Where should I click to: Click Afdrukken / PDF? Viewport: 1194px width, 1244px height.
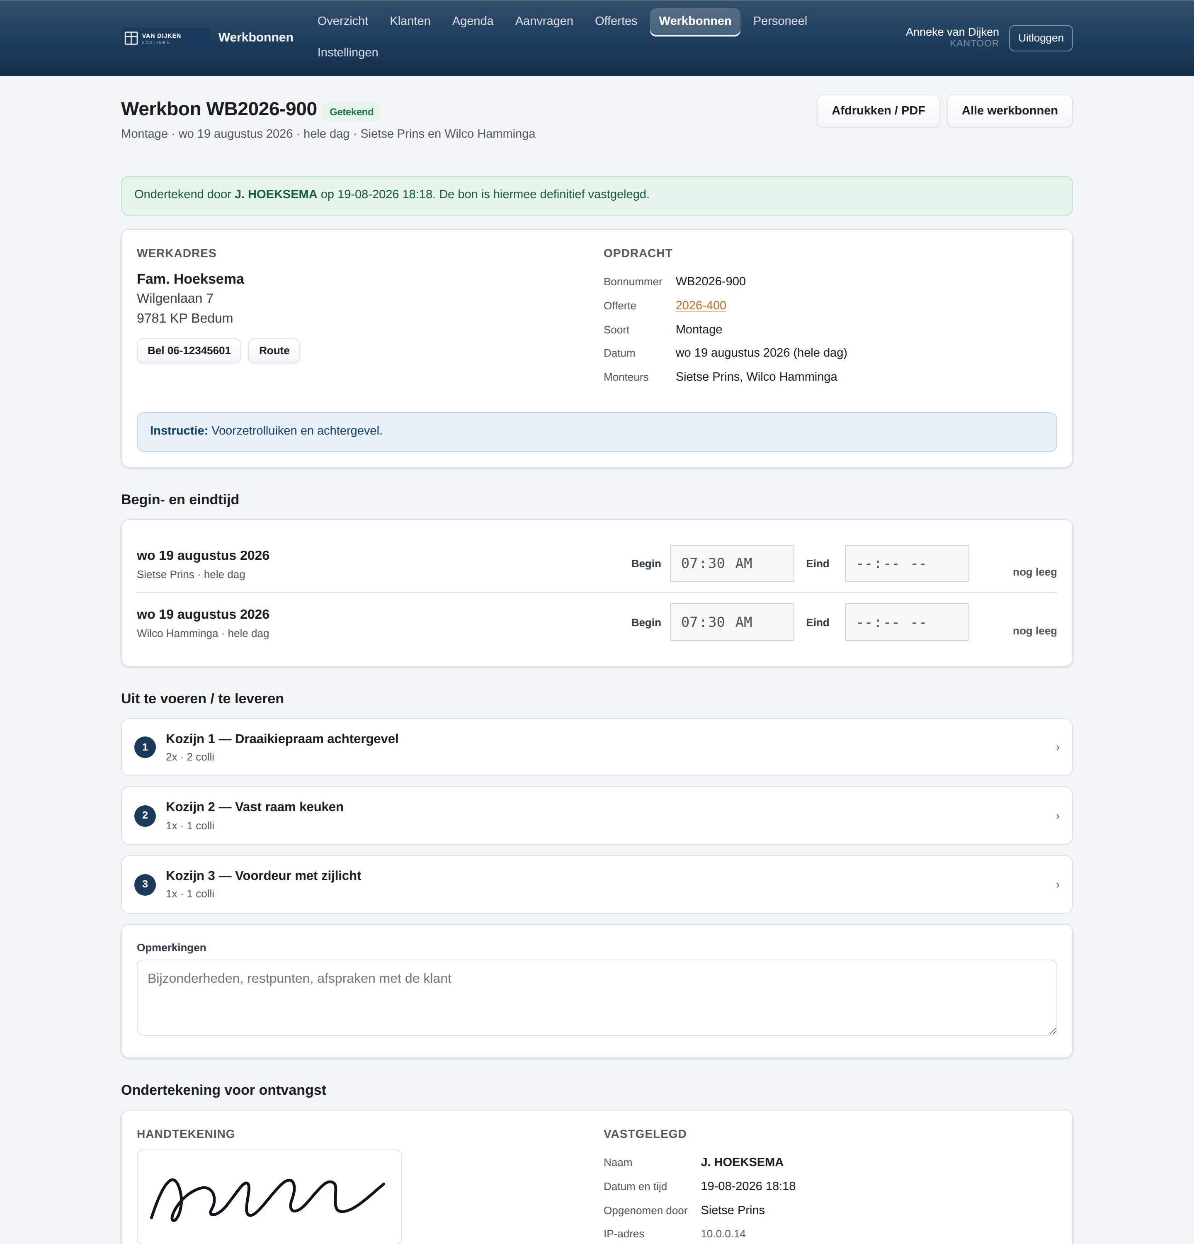point(878,111)
